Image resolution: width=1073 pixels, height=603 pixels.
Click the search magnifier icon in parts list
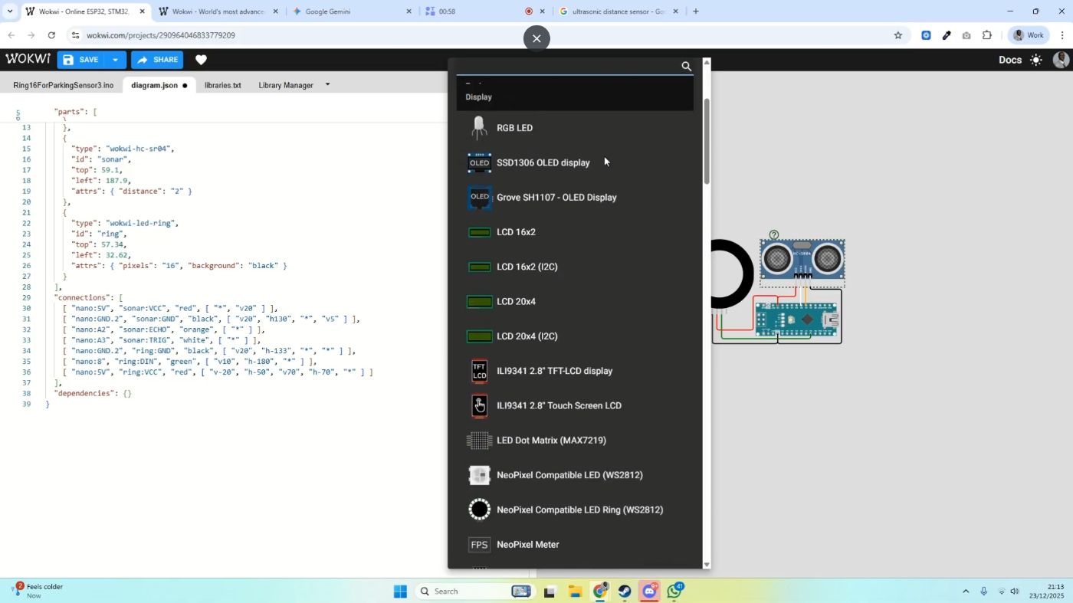686,67
